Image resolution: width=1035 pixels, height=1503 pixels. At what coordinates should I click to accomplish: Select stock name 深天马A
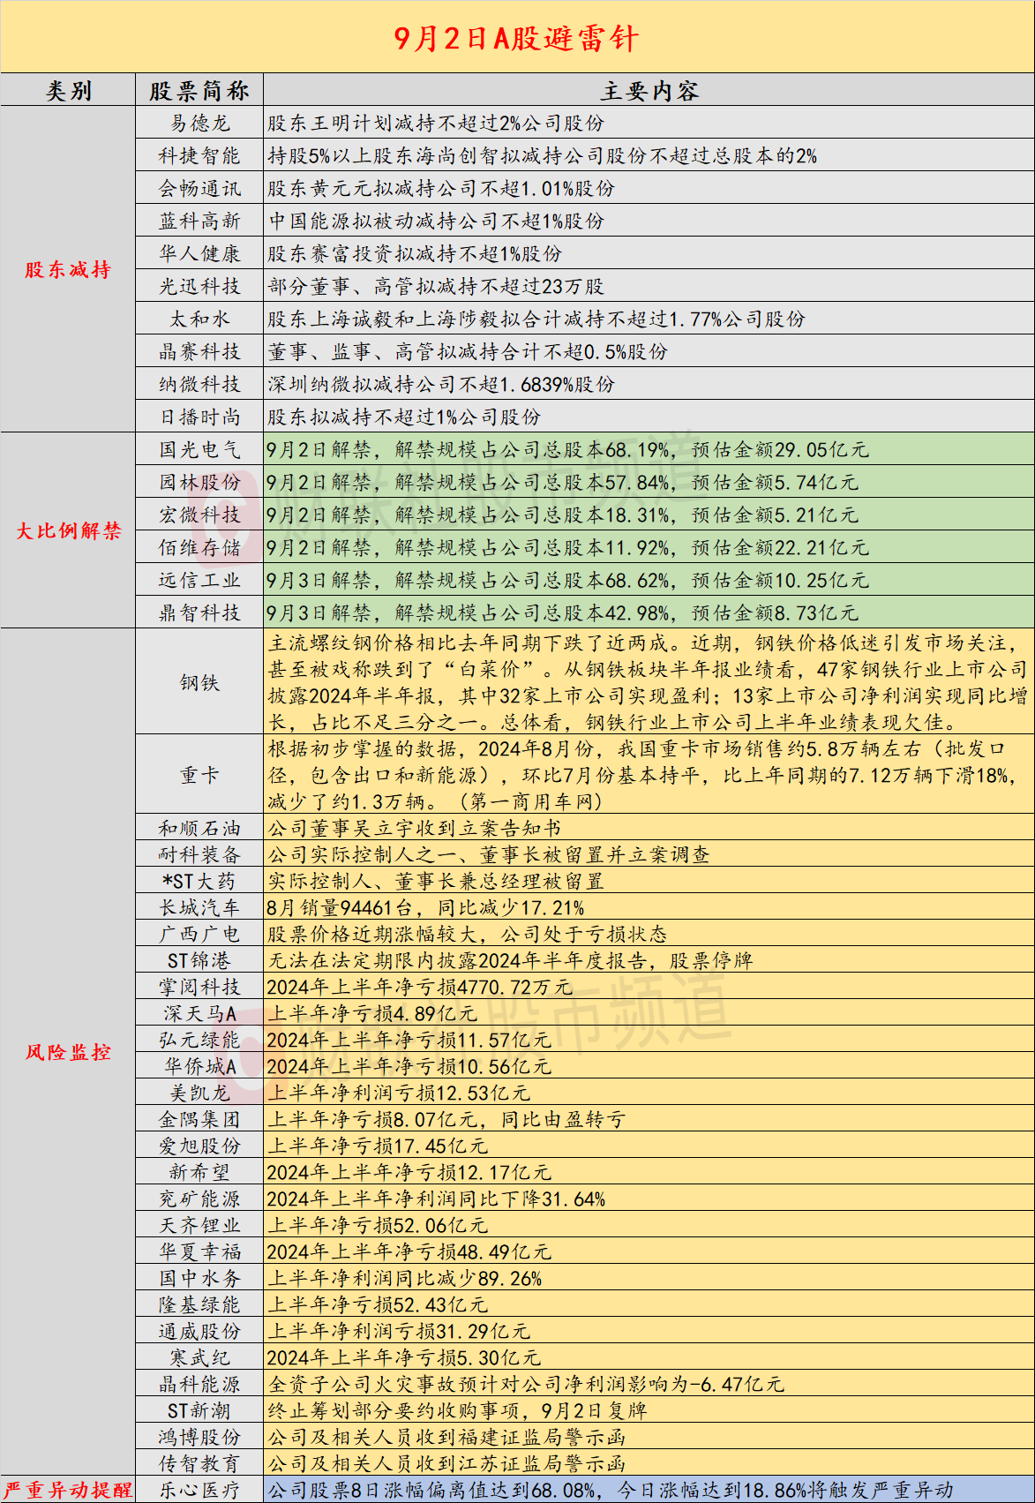coord(199,1014)
